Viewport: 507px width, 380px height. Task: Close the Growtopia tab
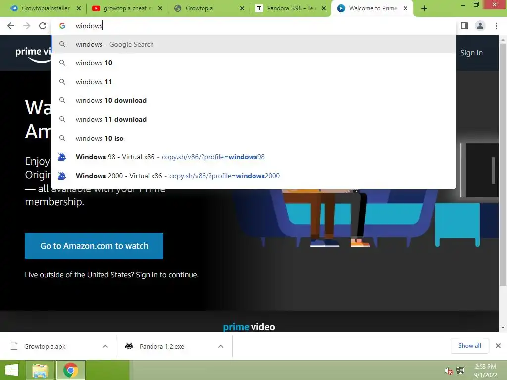(x=242, y=9)
